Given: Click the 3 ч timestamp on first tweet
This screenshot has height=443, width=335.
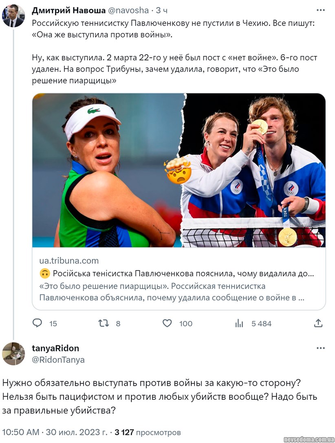Looking at the screenshot, I should tap(162, 10).
